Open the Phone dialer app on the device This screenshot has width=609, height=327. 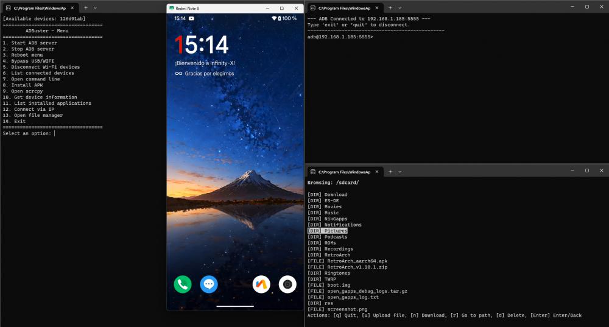(183, 284)
